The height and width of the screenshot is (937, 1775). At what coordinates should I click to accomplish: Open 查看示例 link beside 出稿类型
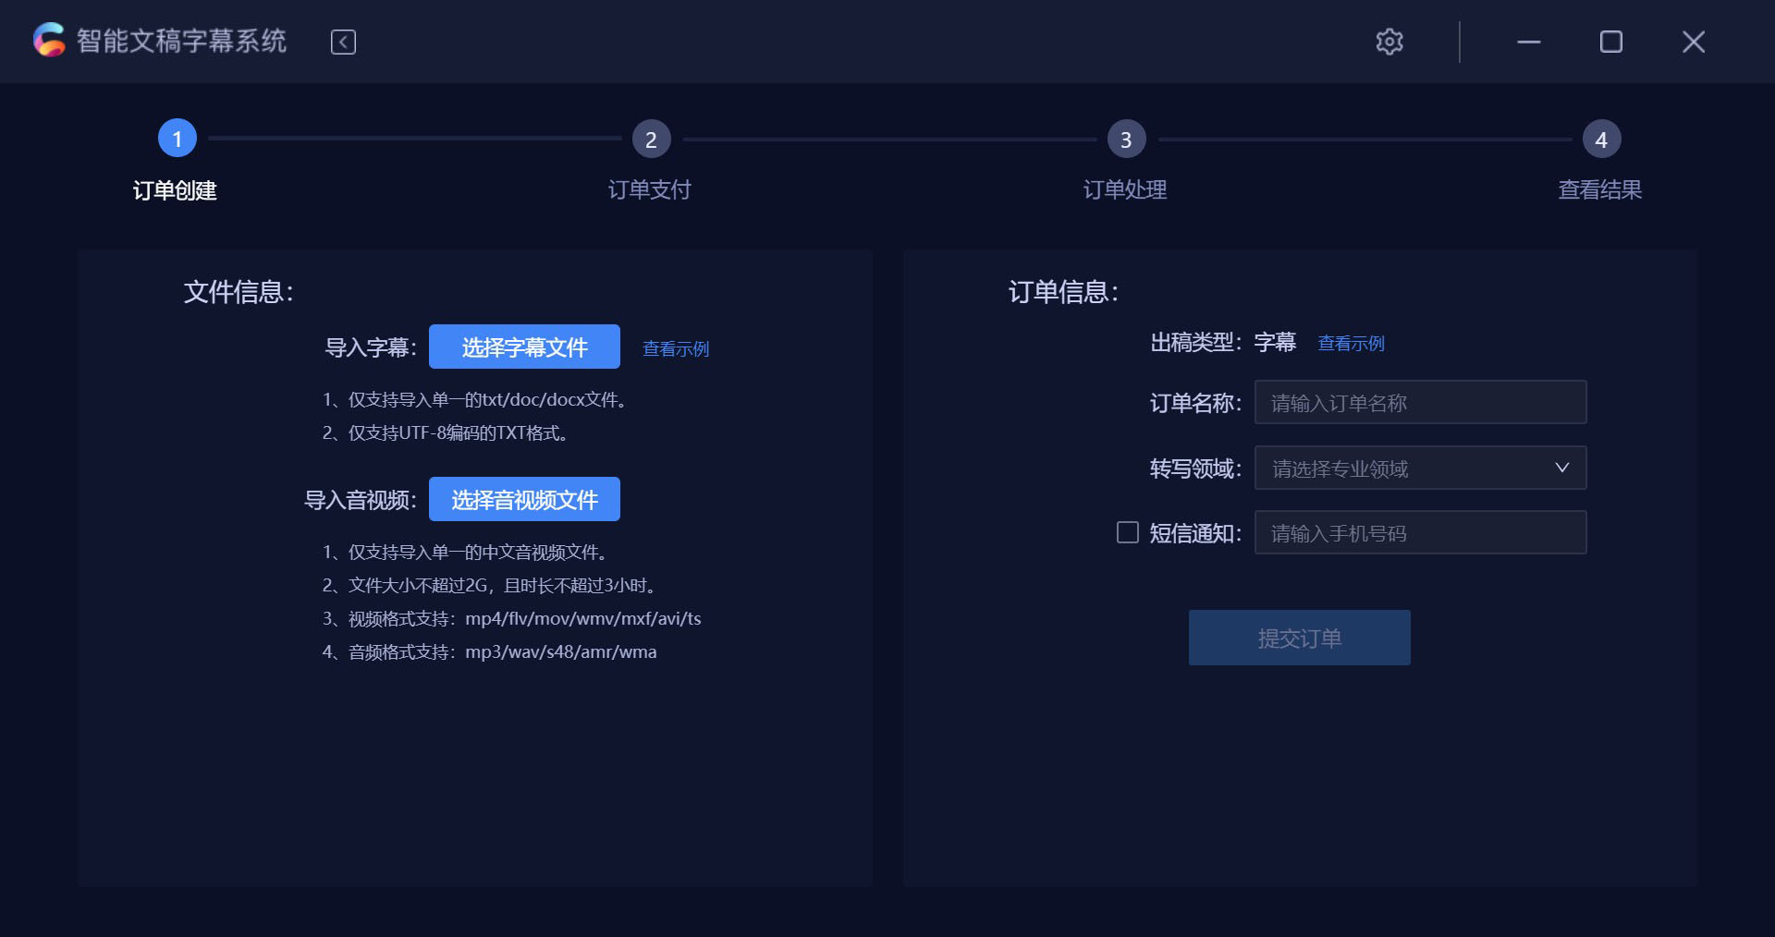(x=1351, y=343)
